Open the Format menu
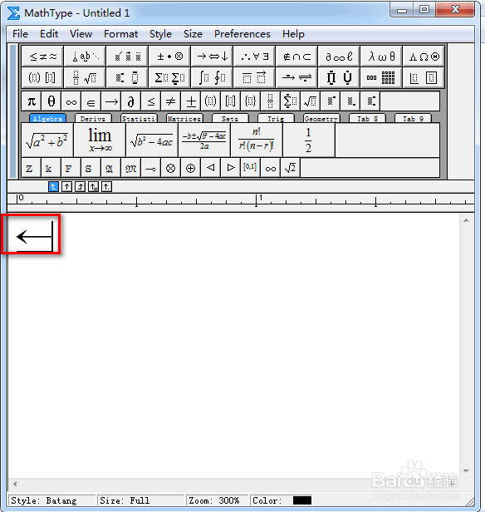The height and width of the screenshot is (512, 485). click(x=120, y=34)
